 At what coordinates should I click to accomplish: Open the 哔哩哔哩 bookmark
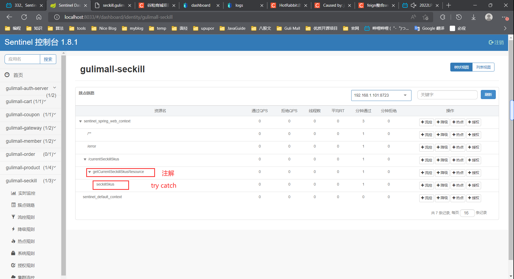387,28
